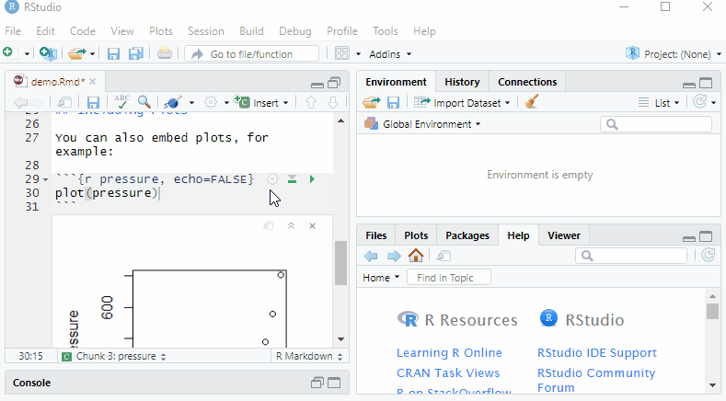Open RStudio IDE Support link

click(597, 353)
